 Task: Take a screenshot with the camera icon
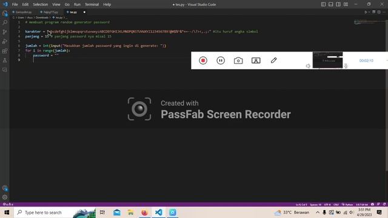[238, 61]
